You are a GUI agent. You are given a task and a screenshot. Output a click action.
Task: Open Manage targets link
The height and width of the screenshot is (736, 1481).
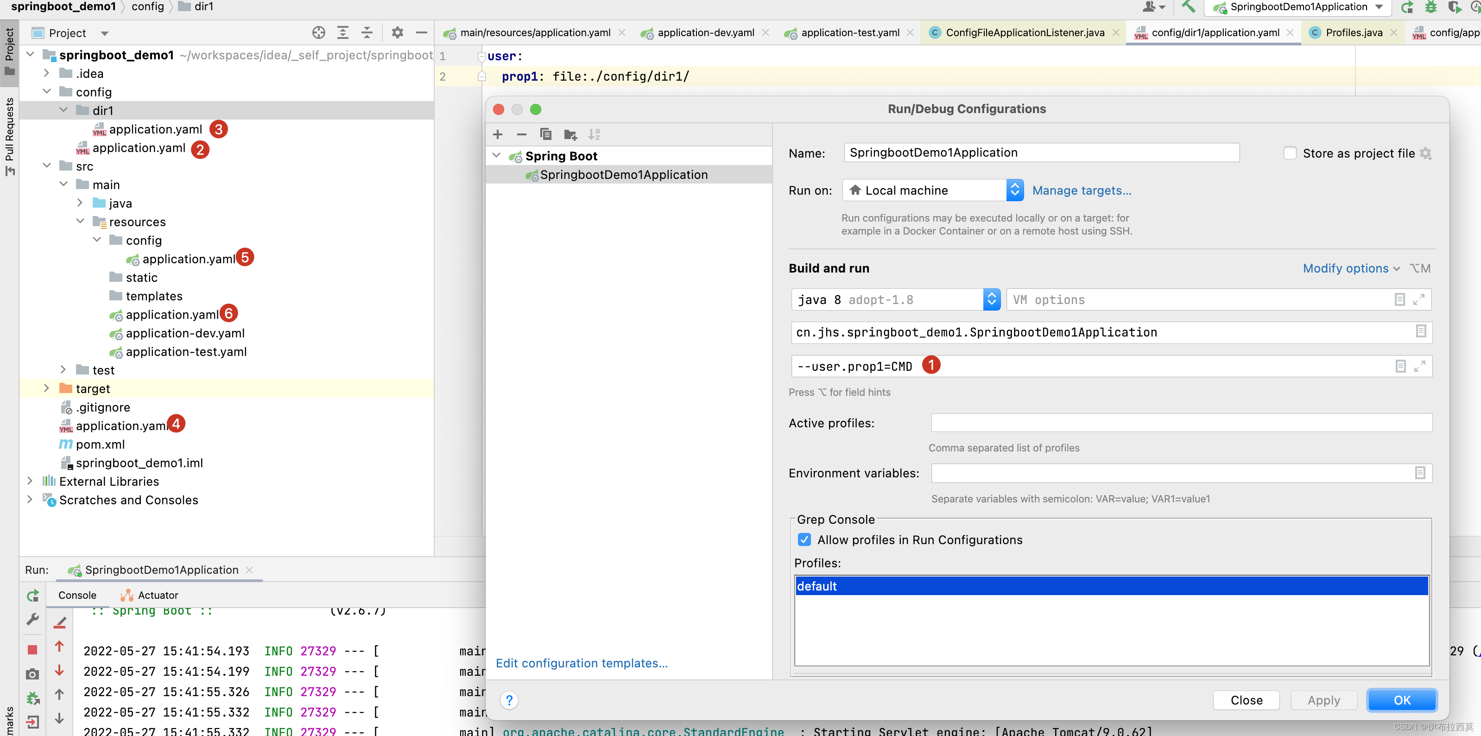(x=1082, y=190)
